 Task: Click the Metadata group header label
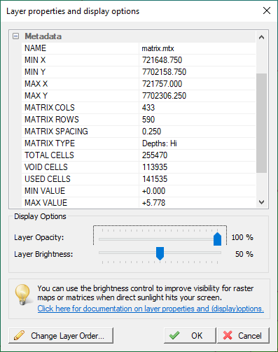click(x=43, y=36)
